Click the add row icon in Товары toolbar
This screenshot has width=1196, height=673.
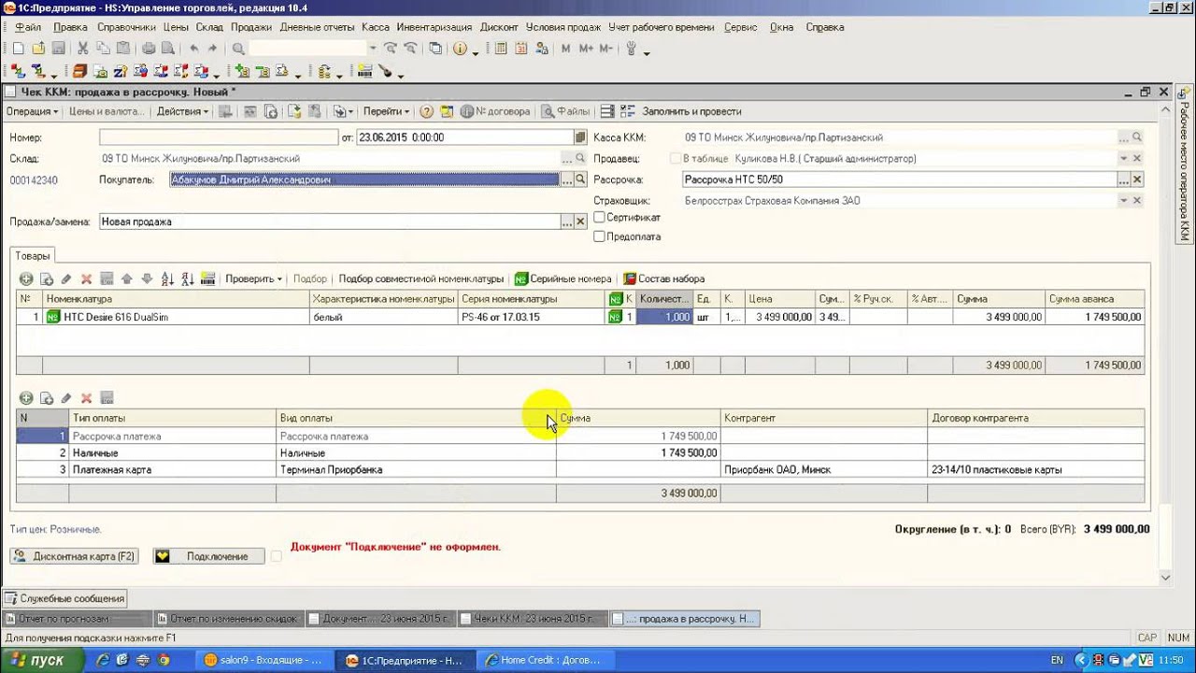click(25, 279)
